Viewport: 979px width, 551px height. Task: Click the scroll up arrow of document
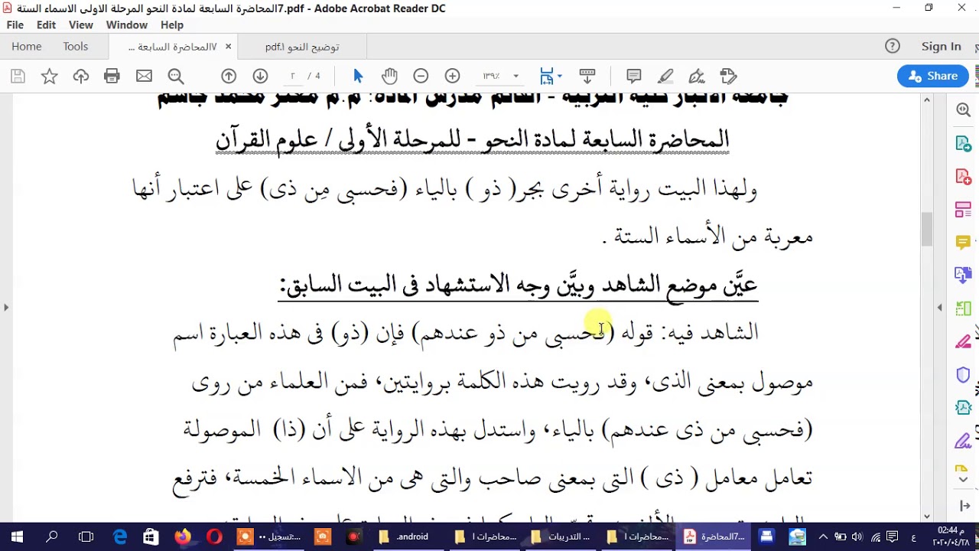point(926,100)
